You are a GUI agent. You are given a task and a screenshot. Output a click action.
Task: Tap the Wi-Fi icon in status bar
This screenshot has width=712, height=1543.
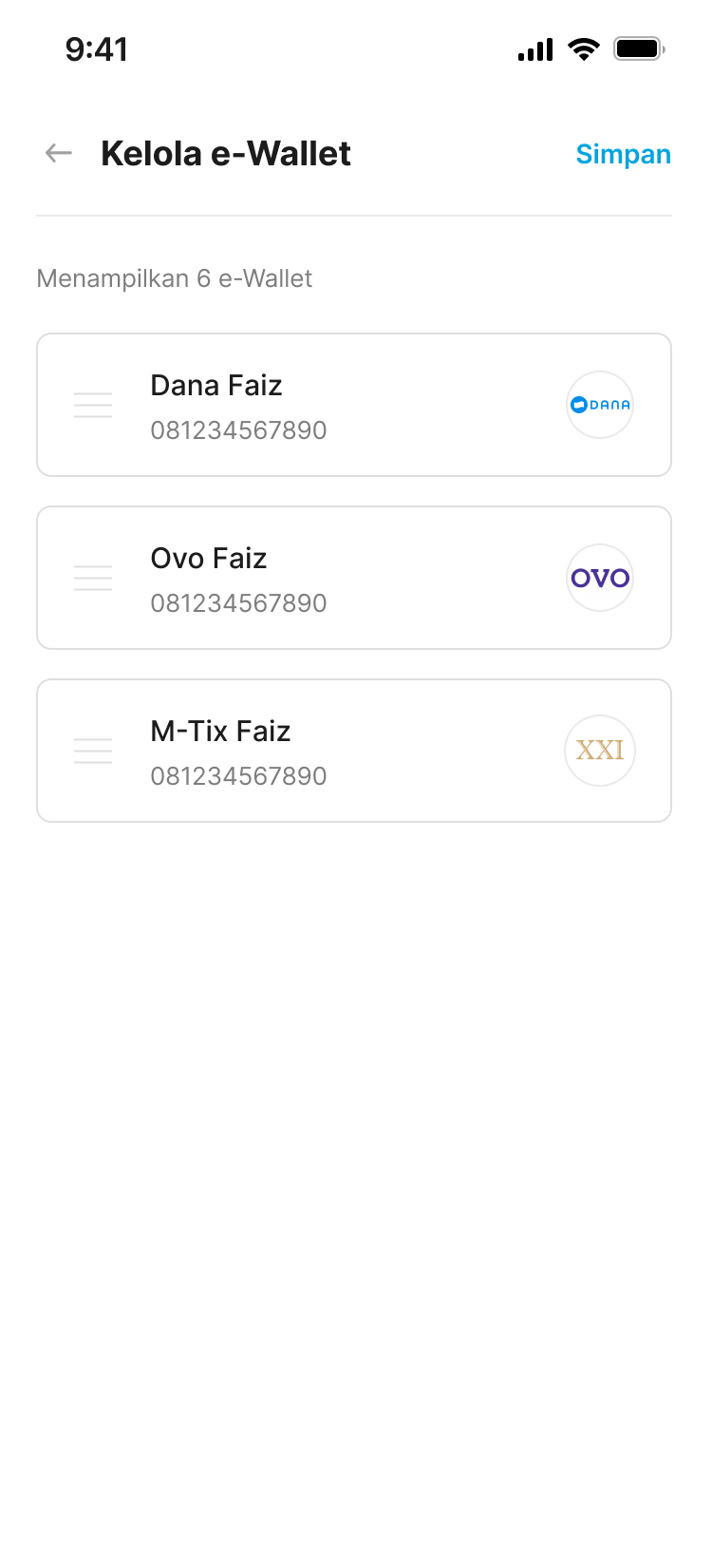coord(583,48)
